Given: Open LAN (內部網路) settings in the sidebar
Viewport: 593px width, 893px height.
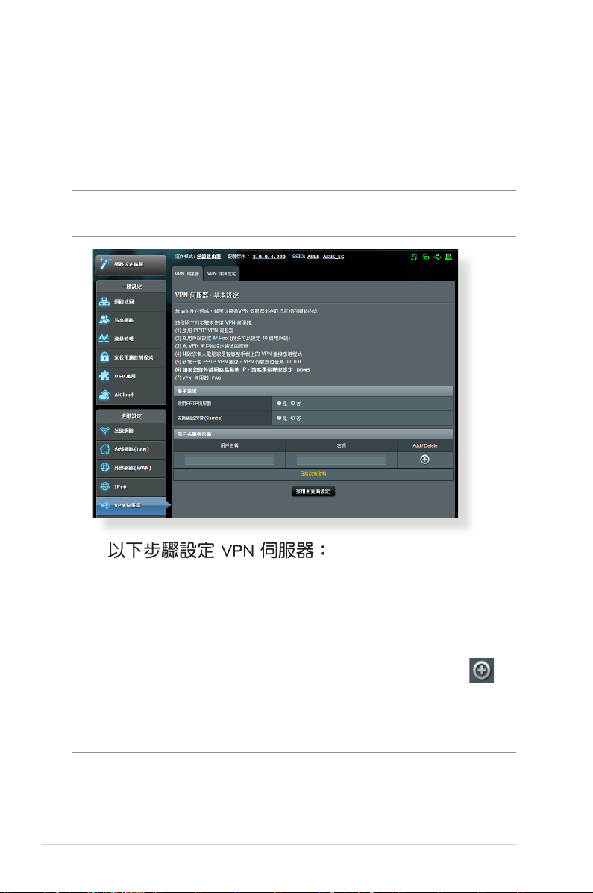Looking at the screenshot, I should pos(131,449).
